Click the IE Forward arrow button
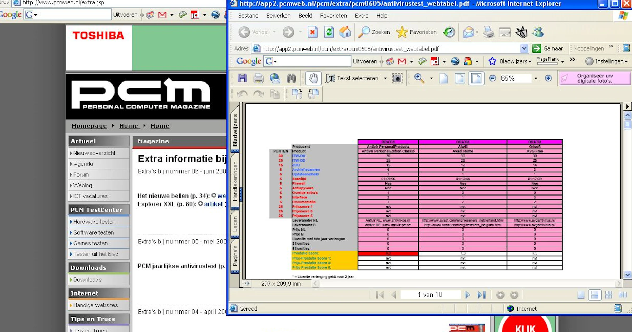The image size is (632, 332). [288, 32]
